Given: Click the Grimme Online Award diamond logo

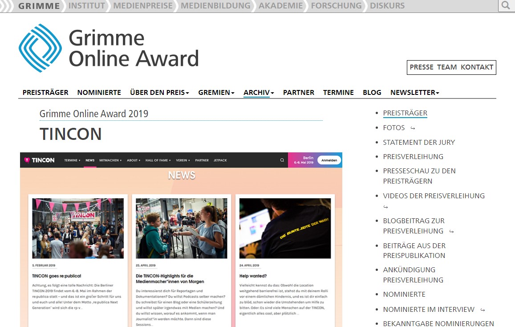Looking at the screenshot, I should [40, 48].
